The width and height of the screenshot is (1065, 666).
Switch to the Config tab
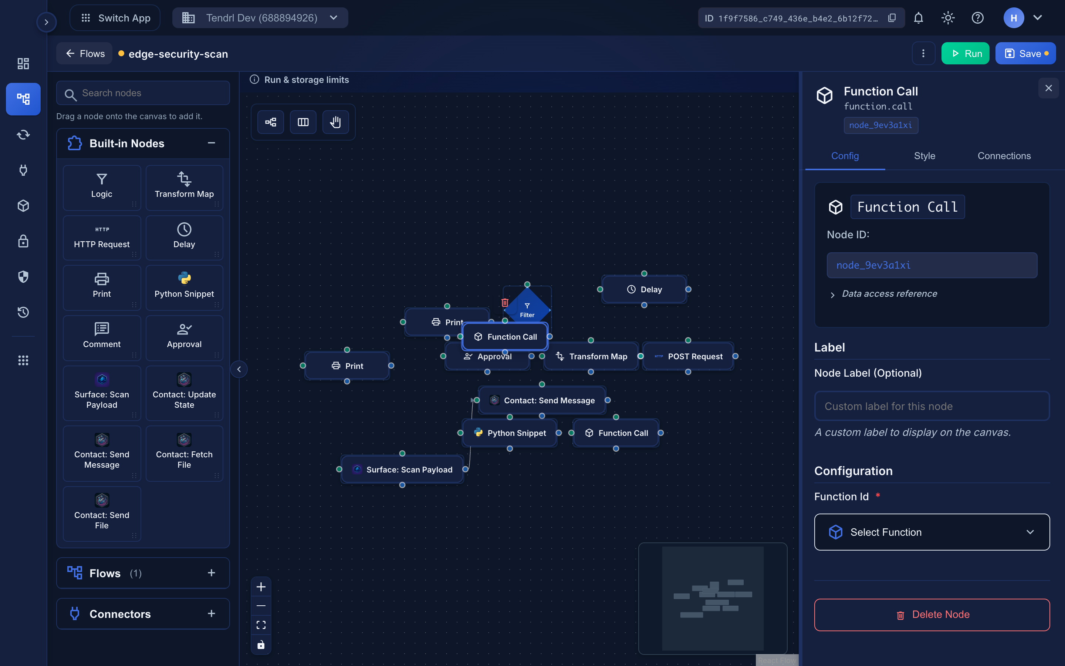coord(845,156)
